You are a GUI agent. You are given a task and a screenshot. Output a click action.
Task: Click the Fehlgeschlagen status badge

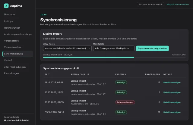[125, 102]
